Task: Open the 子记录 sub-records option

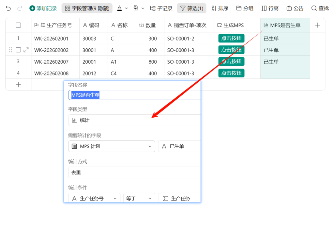Action: click(x=161, y=8)
